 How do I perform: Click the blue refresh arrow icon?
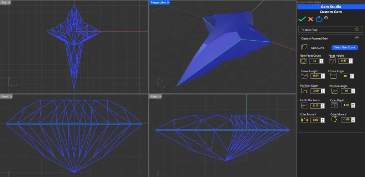(x=319, y=19)
